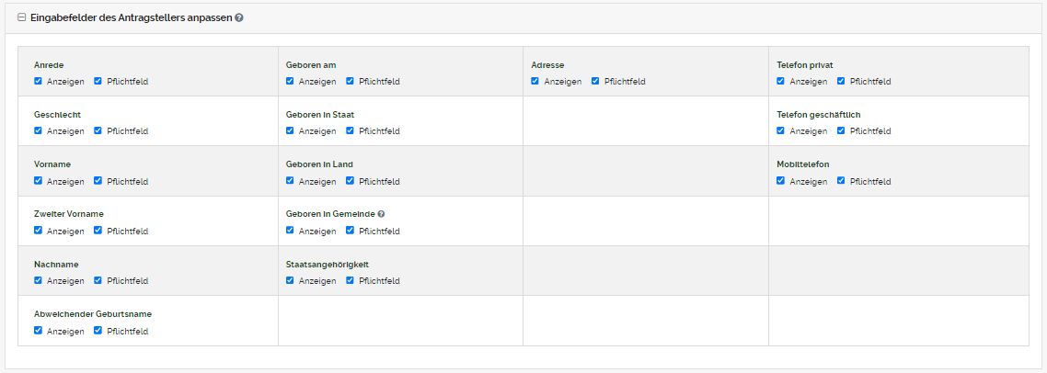Toggle Pflichtfeld checkbox under Vorname
The height and width of the screenshot is (373, 1047).
pyautogui.click(x=98, y=181)
